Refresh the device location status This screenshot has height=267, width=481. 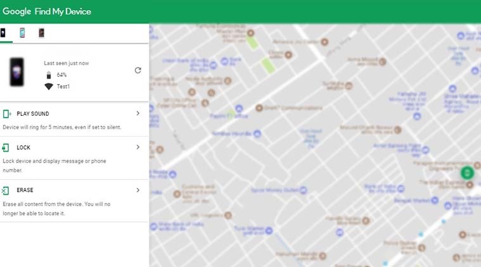click(138, 70)
